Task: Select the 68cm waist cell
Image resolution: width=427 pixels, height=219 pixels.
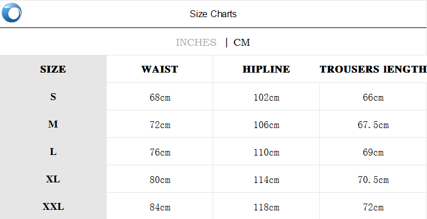Action: coord(160,97)
